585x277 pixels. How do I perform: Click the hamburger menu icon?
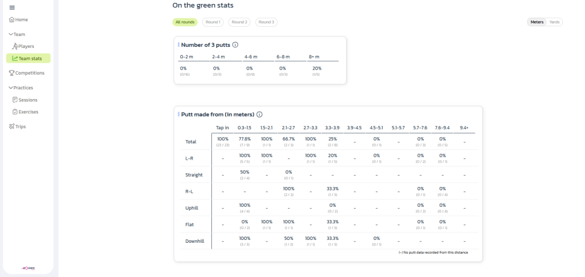(x=12, y=7)
